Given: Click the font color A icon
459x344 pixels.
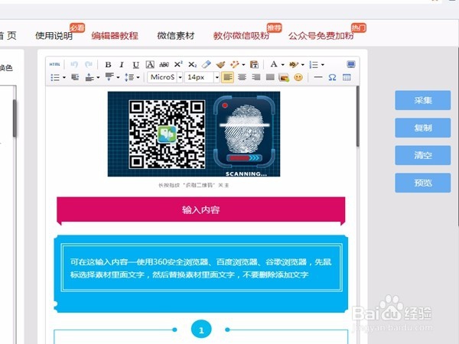Looking at the screenshot, I should 274,64.
